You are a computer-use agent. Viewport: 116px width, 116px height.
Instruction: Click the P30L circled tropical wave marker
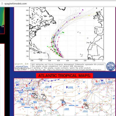(x=64, y=103)
